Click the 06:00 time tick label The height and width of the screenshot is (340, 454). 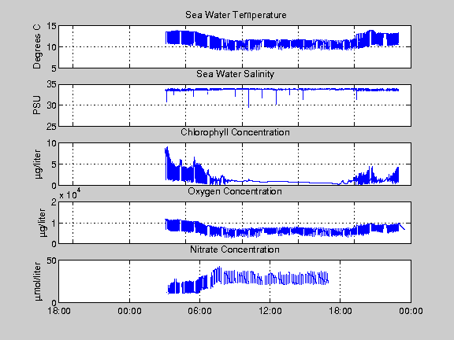pos(199,311)
